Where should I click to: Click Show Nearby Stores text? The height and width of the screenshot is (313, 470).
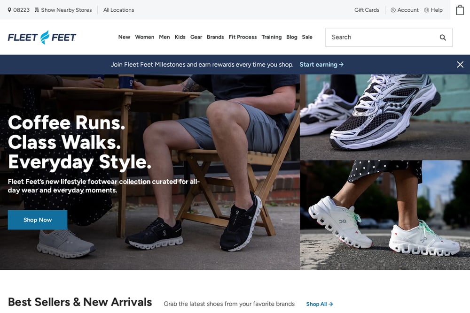pyautogui.click(x=67, y=10)
